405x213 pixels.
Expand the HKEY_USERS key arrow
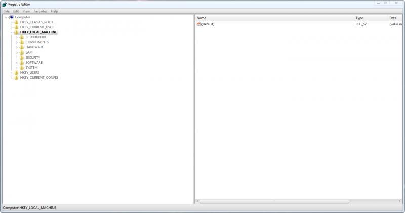(x=11, y=73)
